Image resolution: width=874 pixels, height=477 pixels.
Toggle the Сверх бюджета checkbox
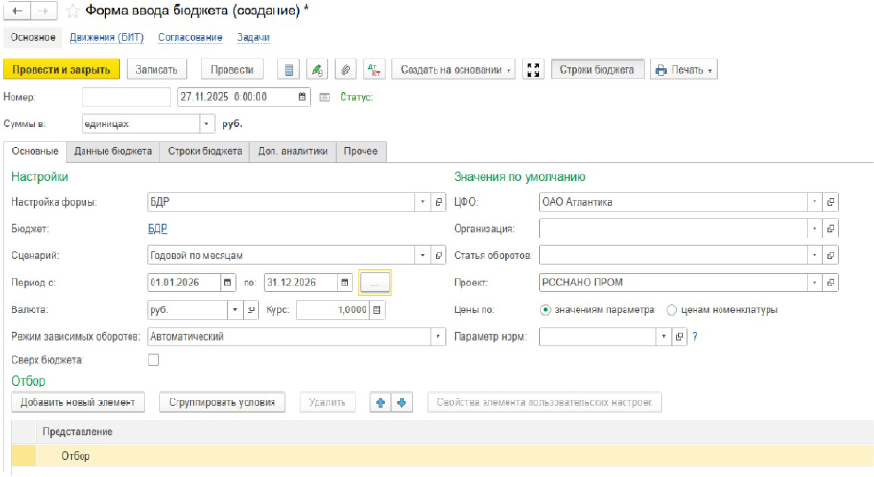click(x=153, y=360)
